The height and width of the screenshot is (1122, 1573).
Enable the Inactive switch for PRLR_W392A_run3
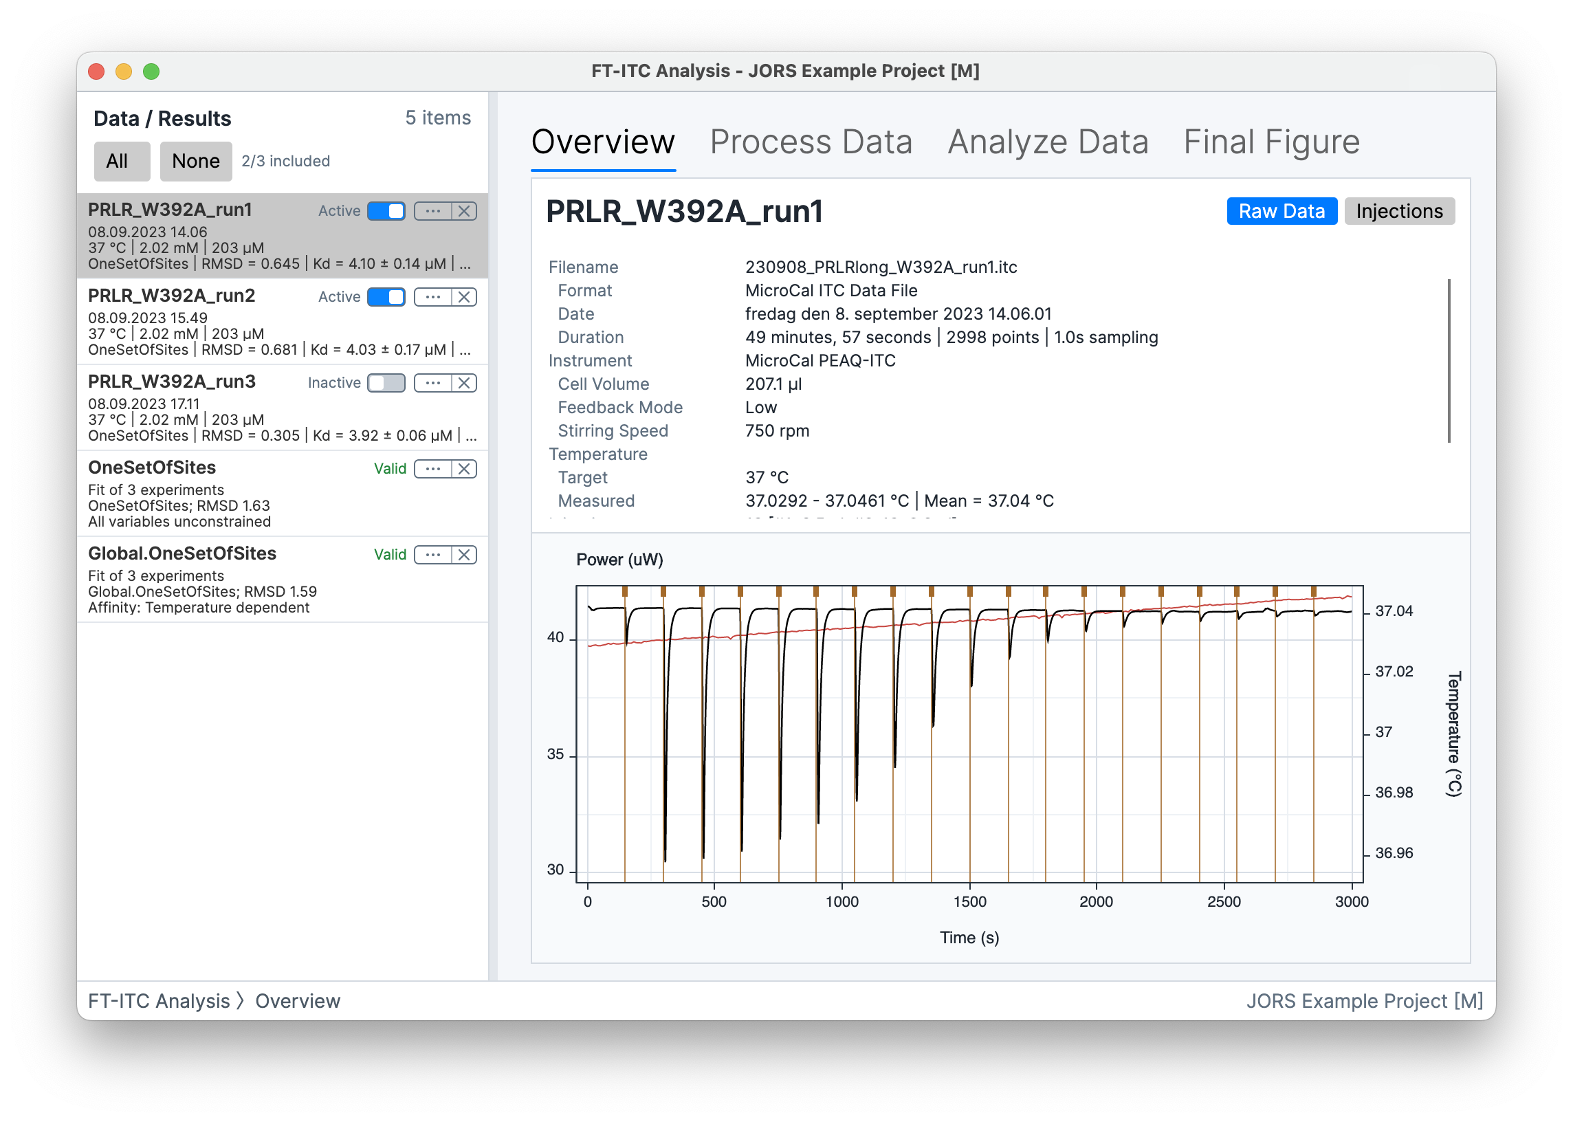click(x=386, y=383)
